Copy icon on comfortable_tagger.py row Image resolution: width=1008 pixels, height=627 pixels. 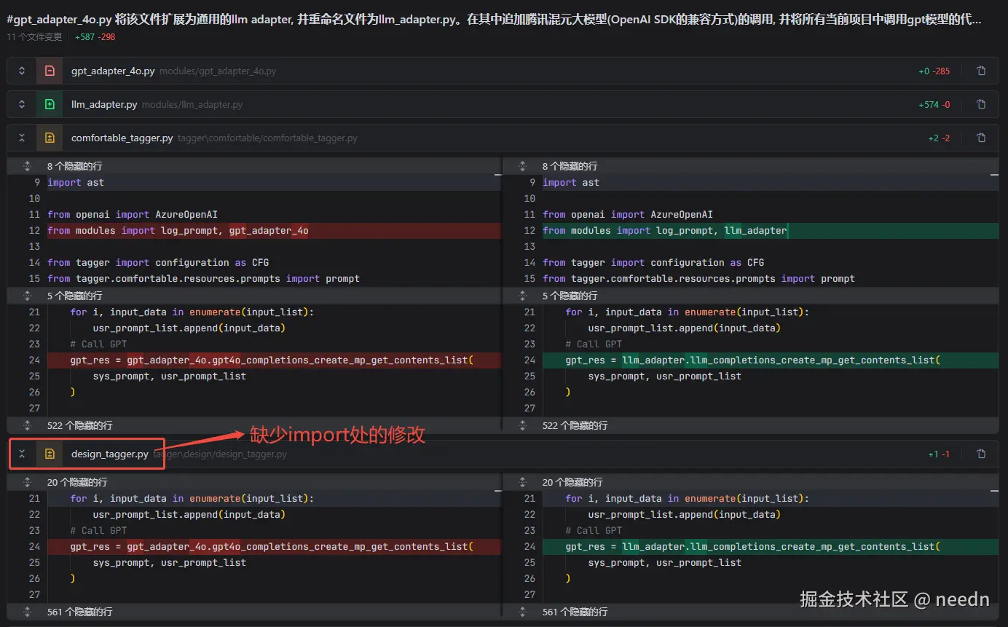click(981, 138)
